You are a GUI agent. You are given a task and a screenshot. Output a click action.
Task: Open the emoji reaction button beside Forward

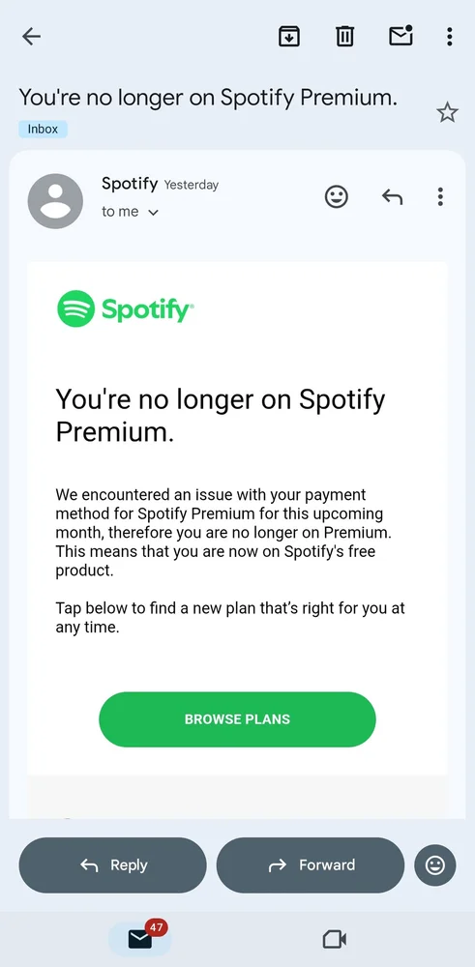coord(435,865)
